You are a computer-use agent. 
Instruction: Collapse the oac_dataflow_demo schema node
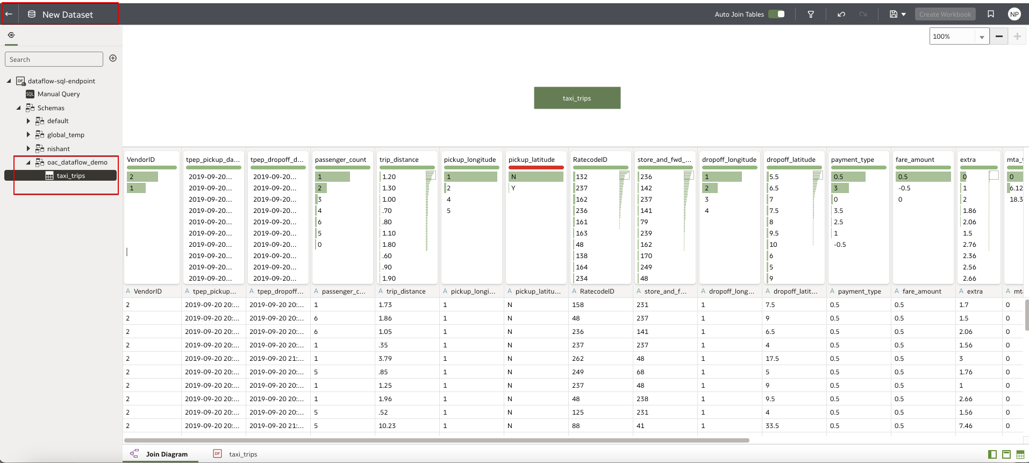(x=28, y=162)
